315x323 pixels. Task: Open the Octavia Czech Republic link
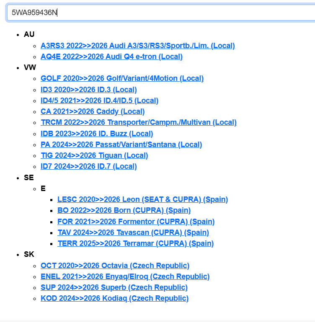(x=115, y=266)
